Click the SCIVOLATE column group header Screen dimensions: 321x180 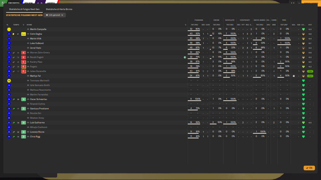point(230,20)
